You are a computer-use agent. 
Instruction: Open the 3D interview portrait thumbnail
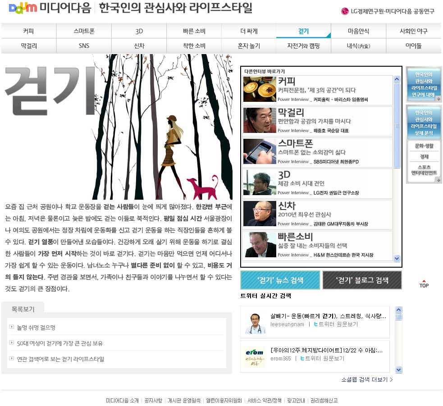[x=260, y=182]
